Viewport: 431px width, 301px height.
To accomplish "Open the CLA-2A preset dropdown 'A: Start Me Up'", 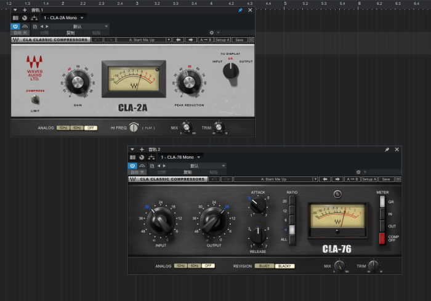I will tap(143, 39).
